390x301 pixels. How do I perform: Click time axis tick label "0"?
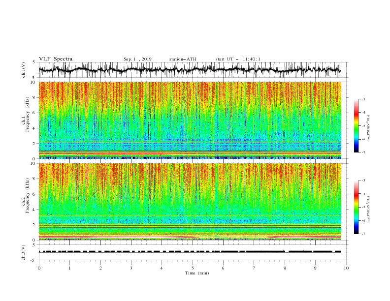click(x=39, y=268)
